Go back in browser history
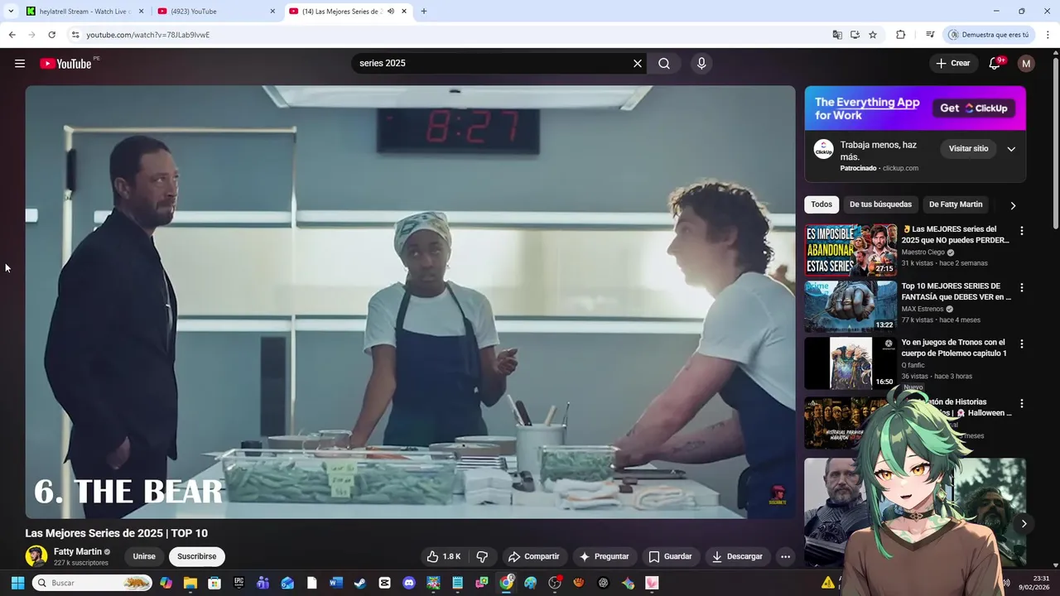Screen dimensions: 1060x596 12,35
